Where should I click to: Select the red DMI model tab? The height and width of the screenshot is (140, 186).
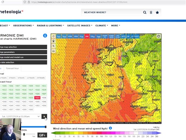[x=87, y=36]
